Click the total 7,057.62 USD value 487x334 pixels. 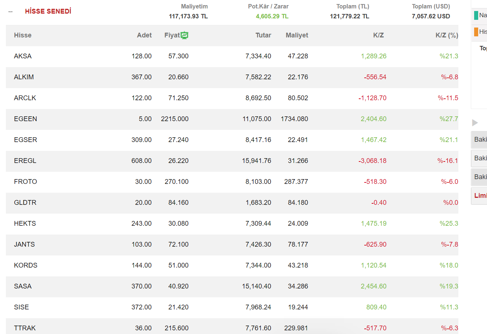pyautogui.click(x=431, y=17)
